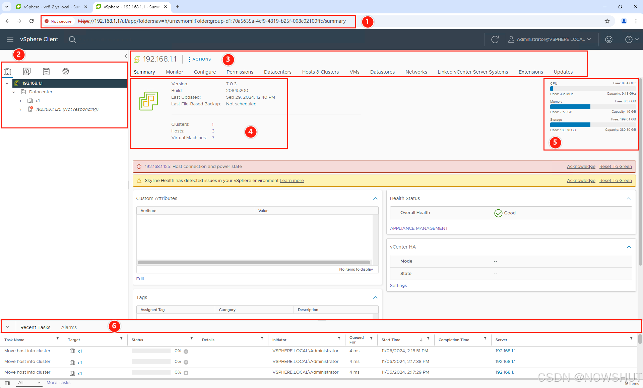
Task: Toggle the task columns chooser icon
Action: 7,383
